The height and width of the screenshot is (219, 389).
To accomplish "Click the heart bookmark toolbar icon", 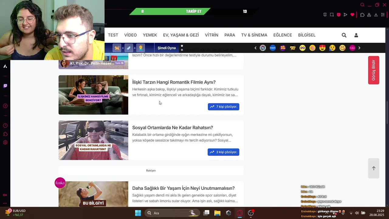I will tap(352, 15).
